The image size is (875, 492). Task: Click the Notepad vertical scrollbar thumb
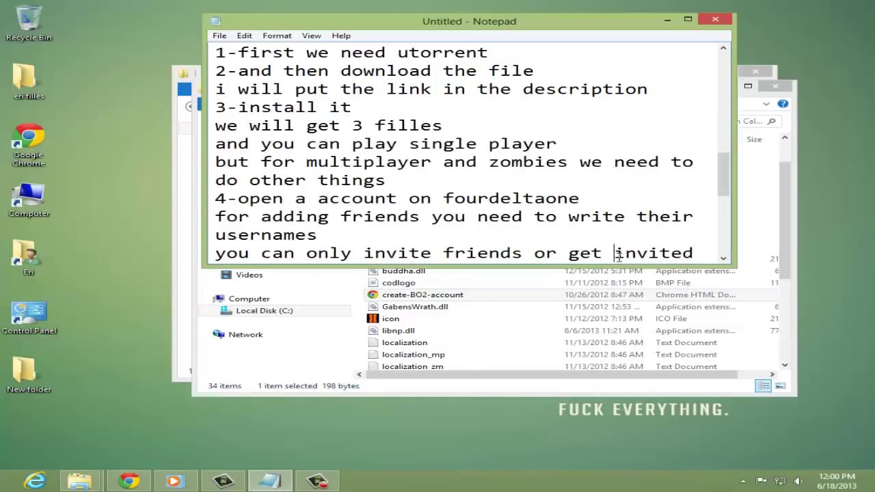723,173
